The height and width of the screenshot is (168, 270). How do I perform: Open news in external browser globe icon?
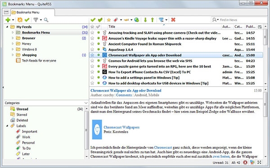[x=136, y=20]
